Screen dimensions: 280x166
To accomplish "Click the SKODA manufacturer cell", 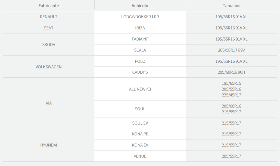I will [x=49, y=44].
